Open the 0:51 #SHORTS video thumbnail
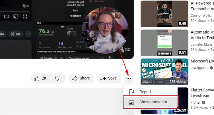 point(164,43)
